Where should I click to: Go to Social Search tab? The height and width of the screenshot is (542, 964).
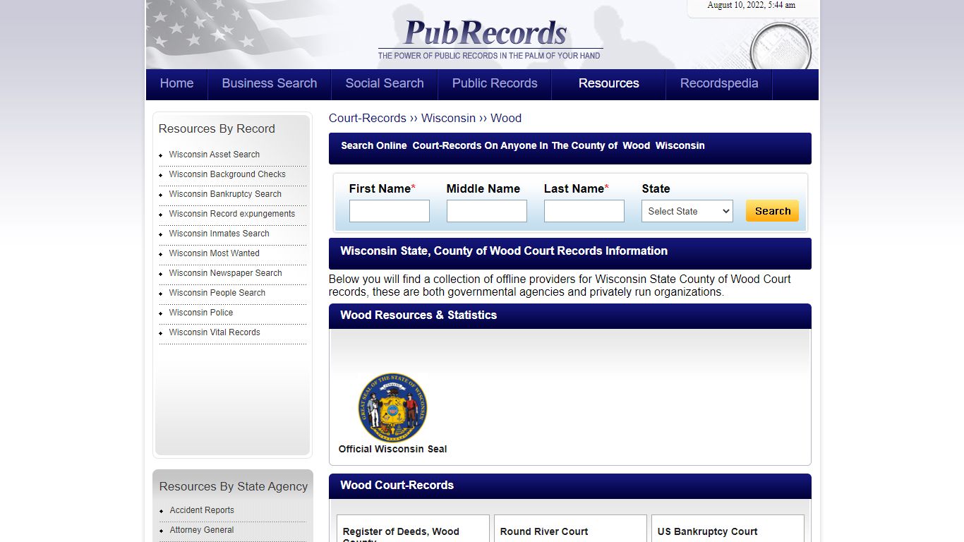point(385,83)
